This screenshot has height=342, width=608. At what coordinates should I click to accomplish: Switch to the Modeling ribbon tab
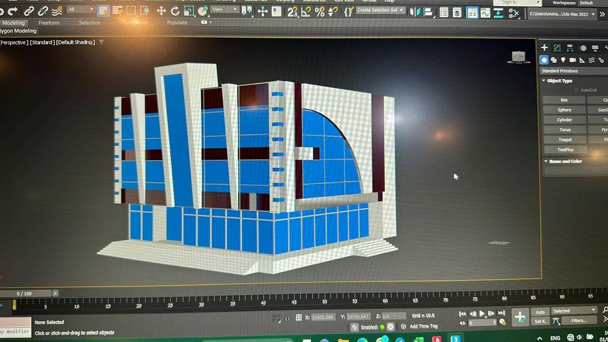click(14, 23)
